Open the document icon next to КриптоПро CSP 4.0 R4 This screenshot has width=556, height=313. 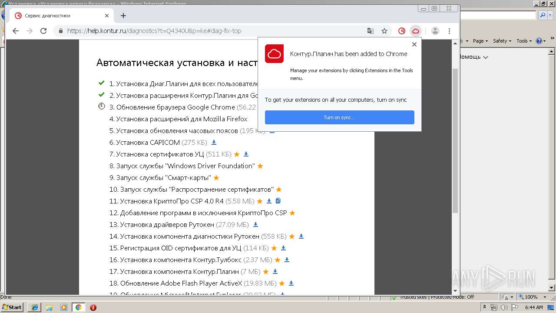(x=278, y=201)
